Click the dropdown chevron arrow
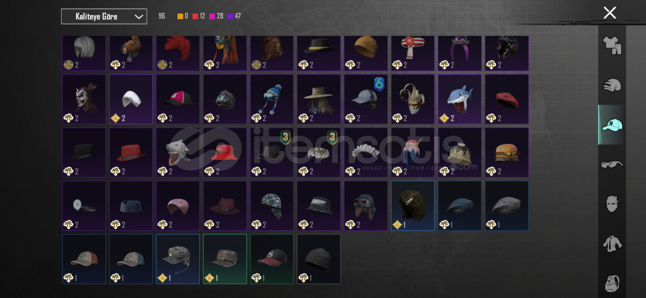 tap(138, 17)
